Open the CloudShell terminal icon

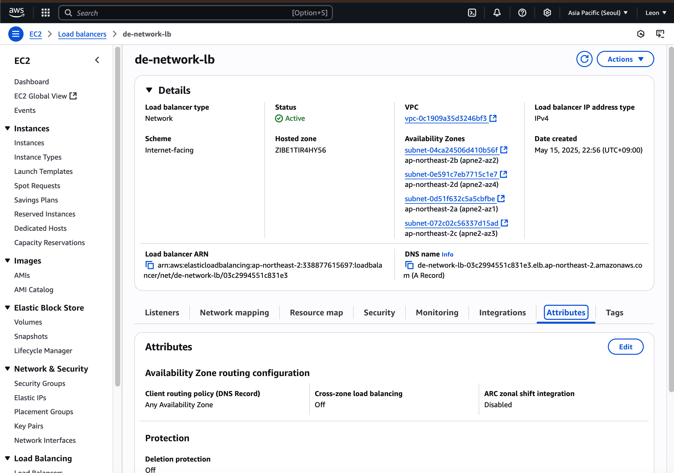pos(472,13)
